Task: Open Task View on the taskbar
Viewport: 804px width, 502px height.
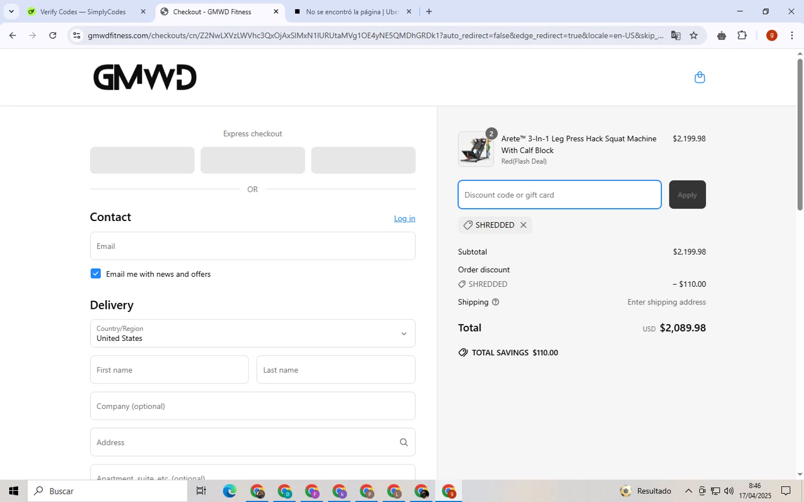Action: 201,491
